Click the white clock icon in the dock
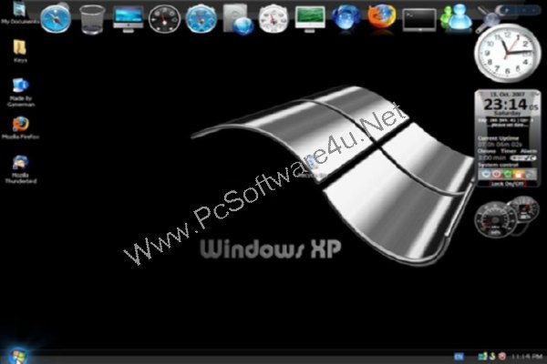The image size is (547, 364). tap(273, 19)
